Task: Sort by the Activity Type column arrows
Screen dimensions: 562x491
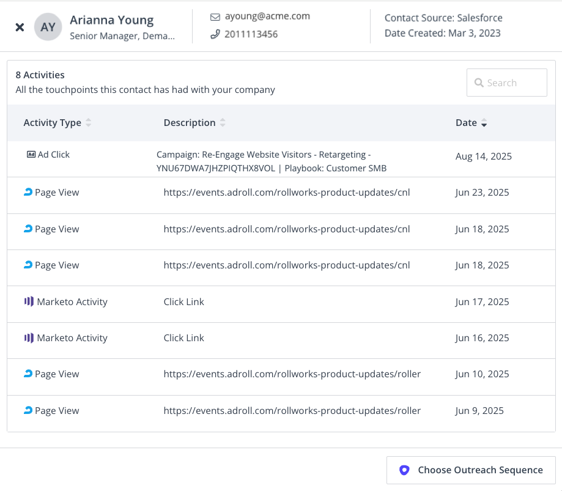Action: point(89,122)
